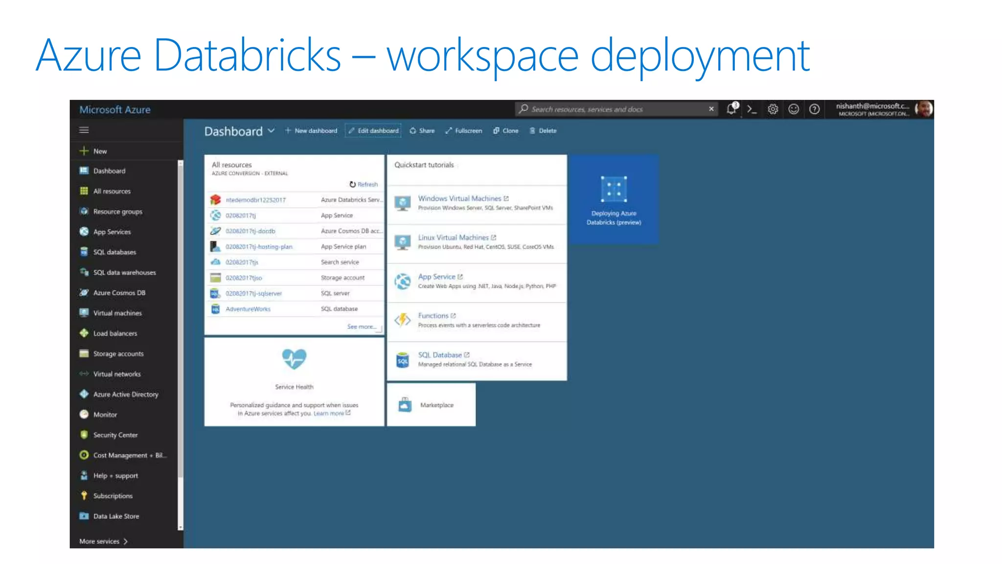Select Azure Cosmos DB in sidebar
Screen dimensions: 1002x564
[119, 293]
